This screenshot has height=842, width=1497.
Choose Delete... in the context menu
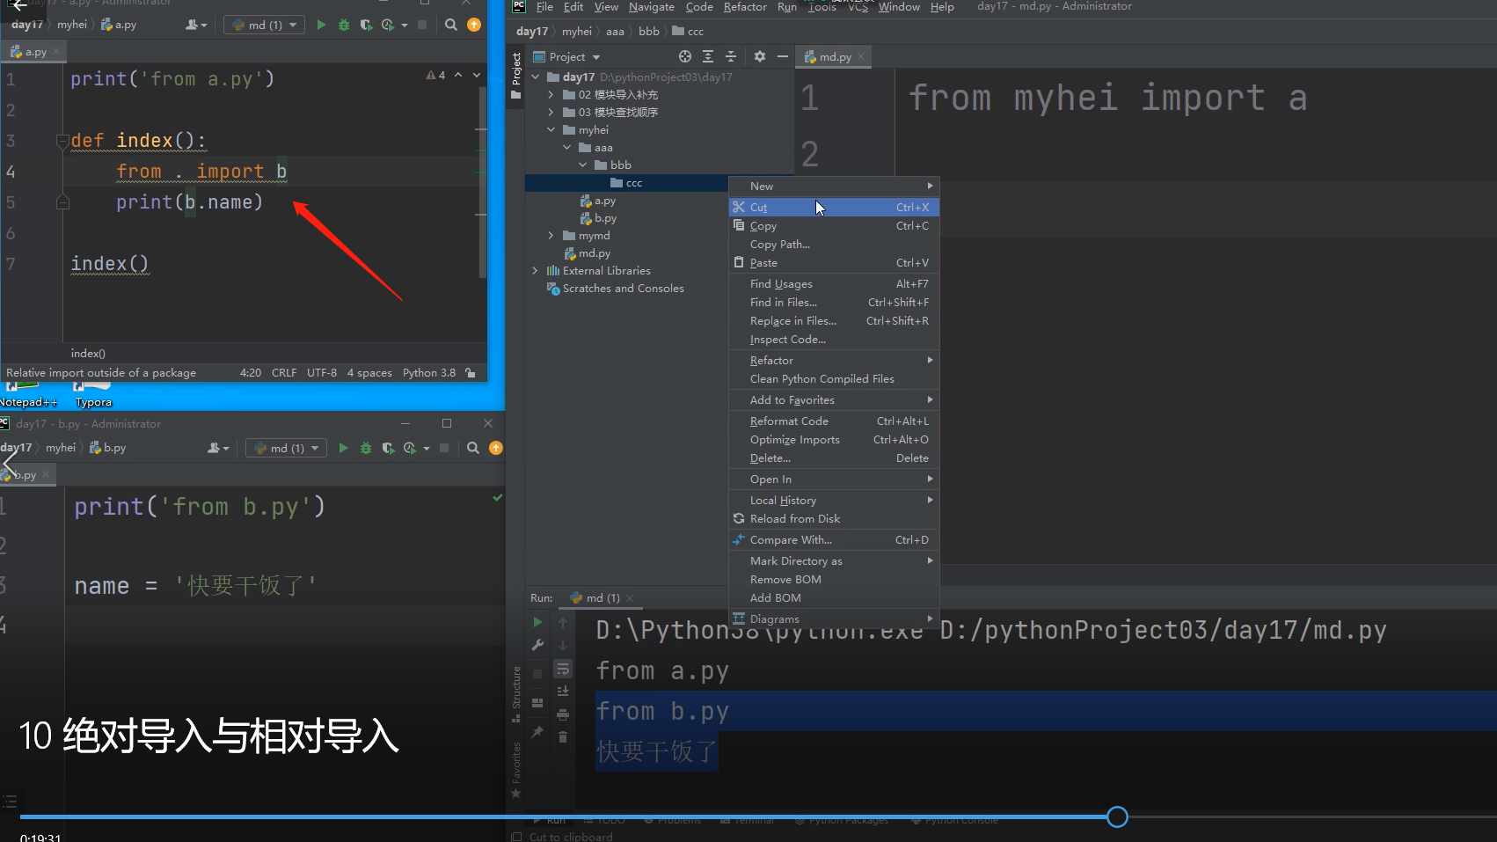click(x=834, y=458)
